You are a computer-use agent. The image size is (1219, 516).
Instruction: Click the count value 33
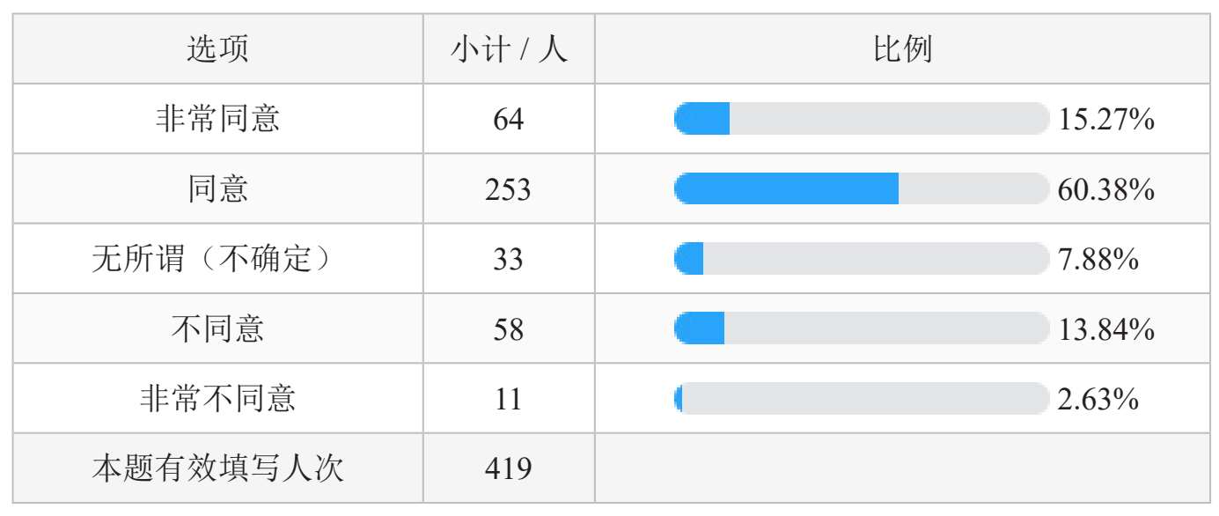(x=508, y=260)
